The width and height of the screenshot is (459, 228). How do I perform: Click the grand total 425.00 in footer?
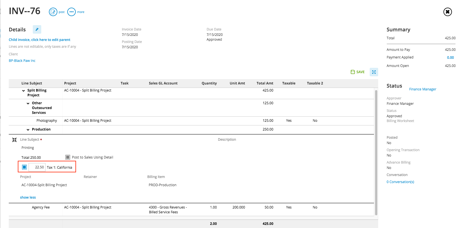pos(268,224)
